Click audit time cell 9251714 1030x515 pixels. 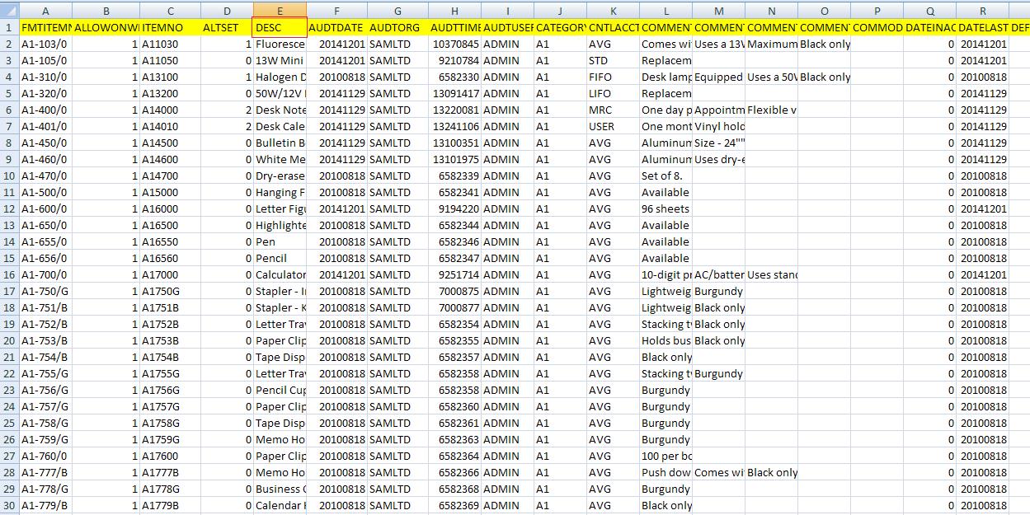click(455, 274)
